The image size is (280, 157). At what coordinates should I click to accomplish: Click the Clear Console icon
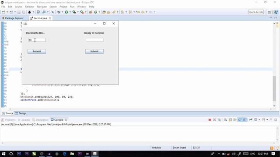(225, 120)
